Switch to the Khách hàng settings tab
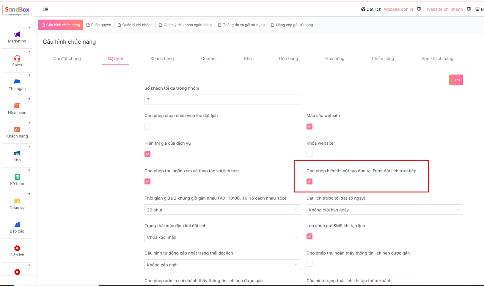 (x=162, y=59)
